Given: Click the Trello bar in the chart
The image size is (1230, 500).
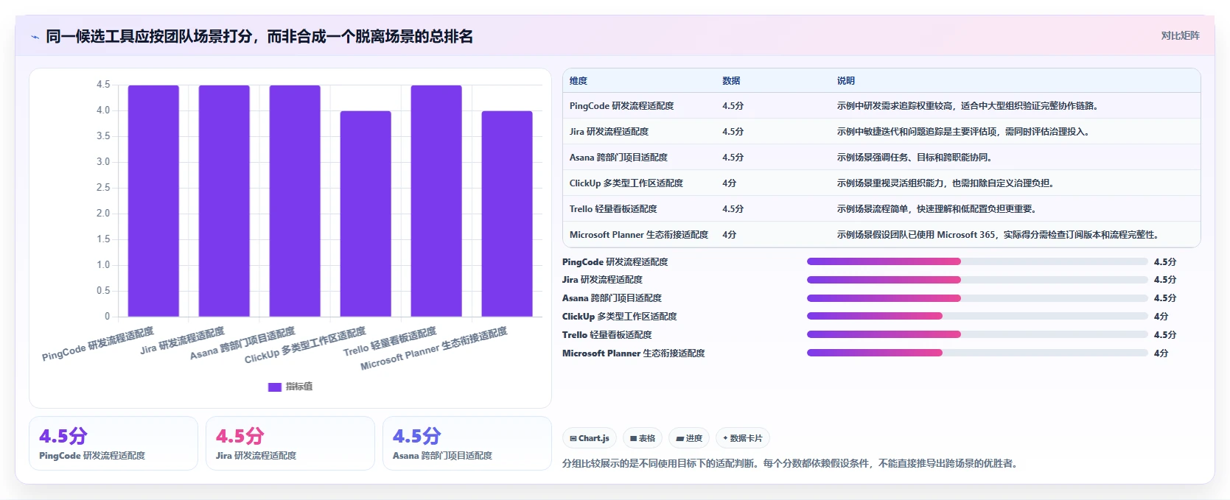Looking at the screenshot, I should pos(436,201).
